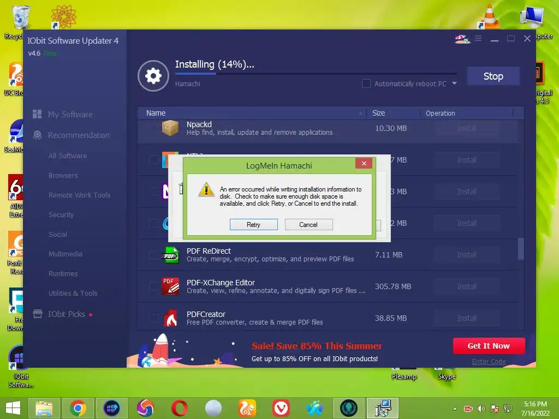Screen dimensions: 559x419
Task: Select All Software category
Action: coord(67,155)
